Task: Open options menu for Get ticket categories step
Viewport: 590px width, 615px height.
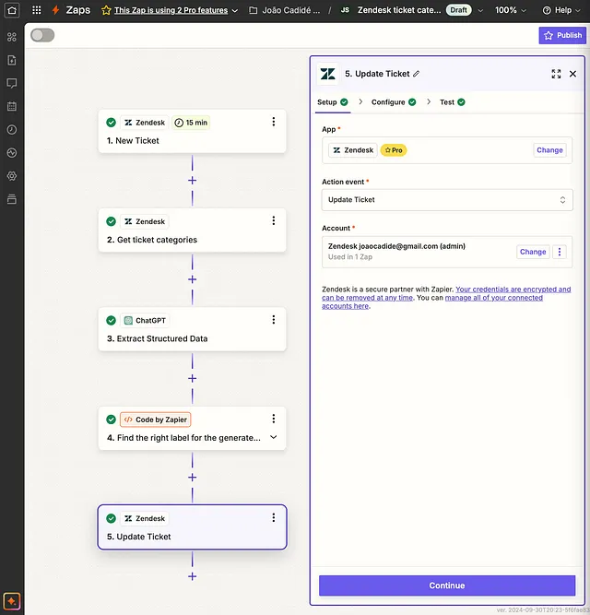Action: [x=274, y=220]
